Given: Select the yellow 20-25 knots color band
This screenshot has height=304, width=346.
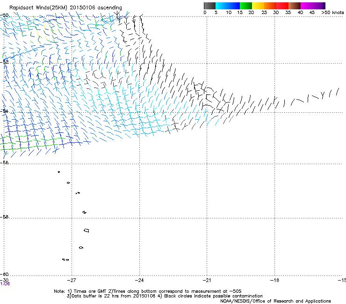Looking at the screenshot, I should (x=258, y=6).
